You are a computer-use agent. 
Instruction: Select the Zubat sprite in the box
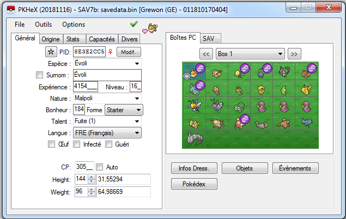point(307,123)
